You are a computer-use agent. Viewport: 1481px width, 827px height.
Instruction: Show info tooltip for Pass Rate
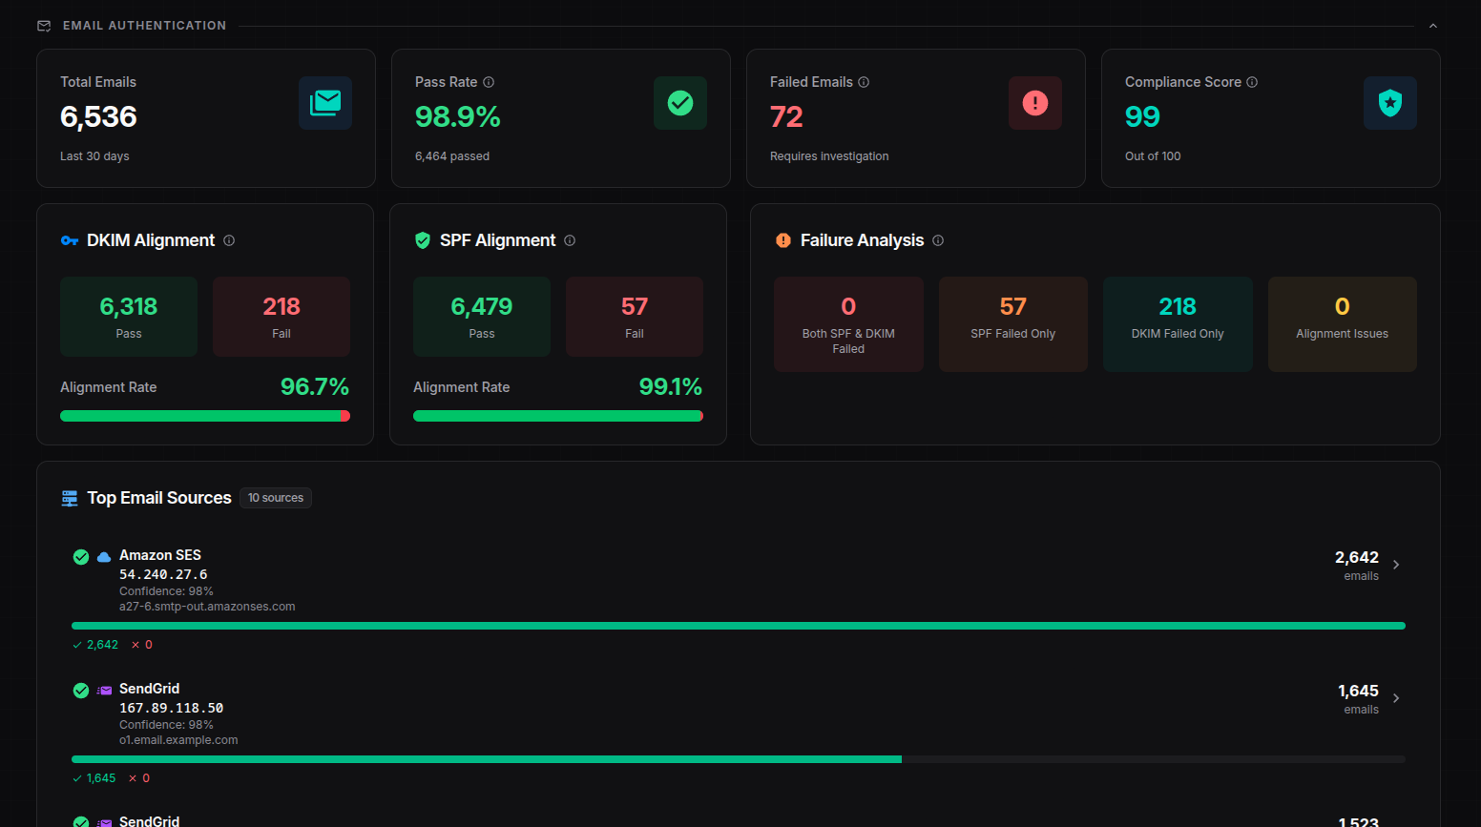click(x=489, y=82)
